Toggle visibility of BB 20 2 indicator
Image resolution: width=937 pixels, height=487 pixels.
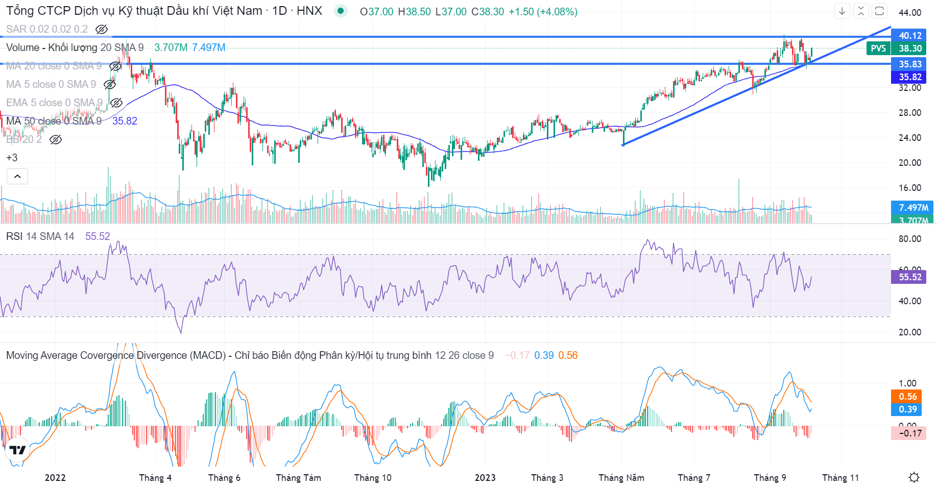point(56,139)
